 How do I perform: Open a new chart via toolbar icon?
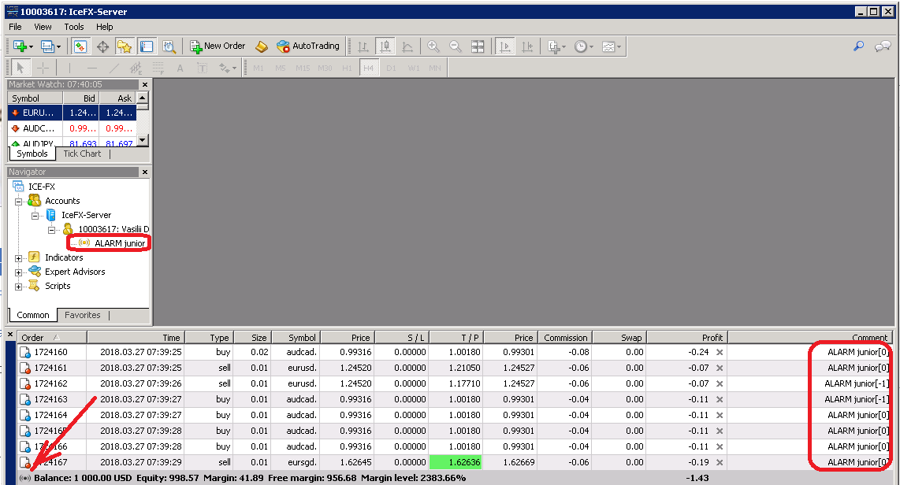[20, 46]
